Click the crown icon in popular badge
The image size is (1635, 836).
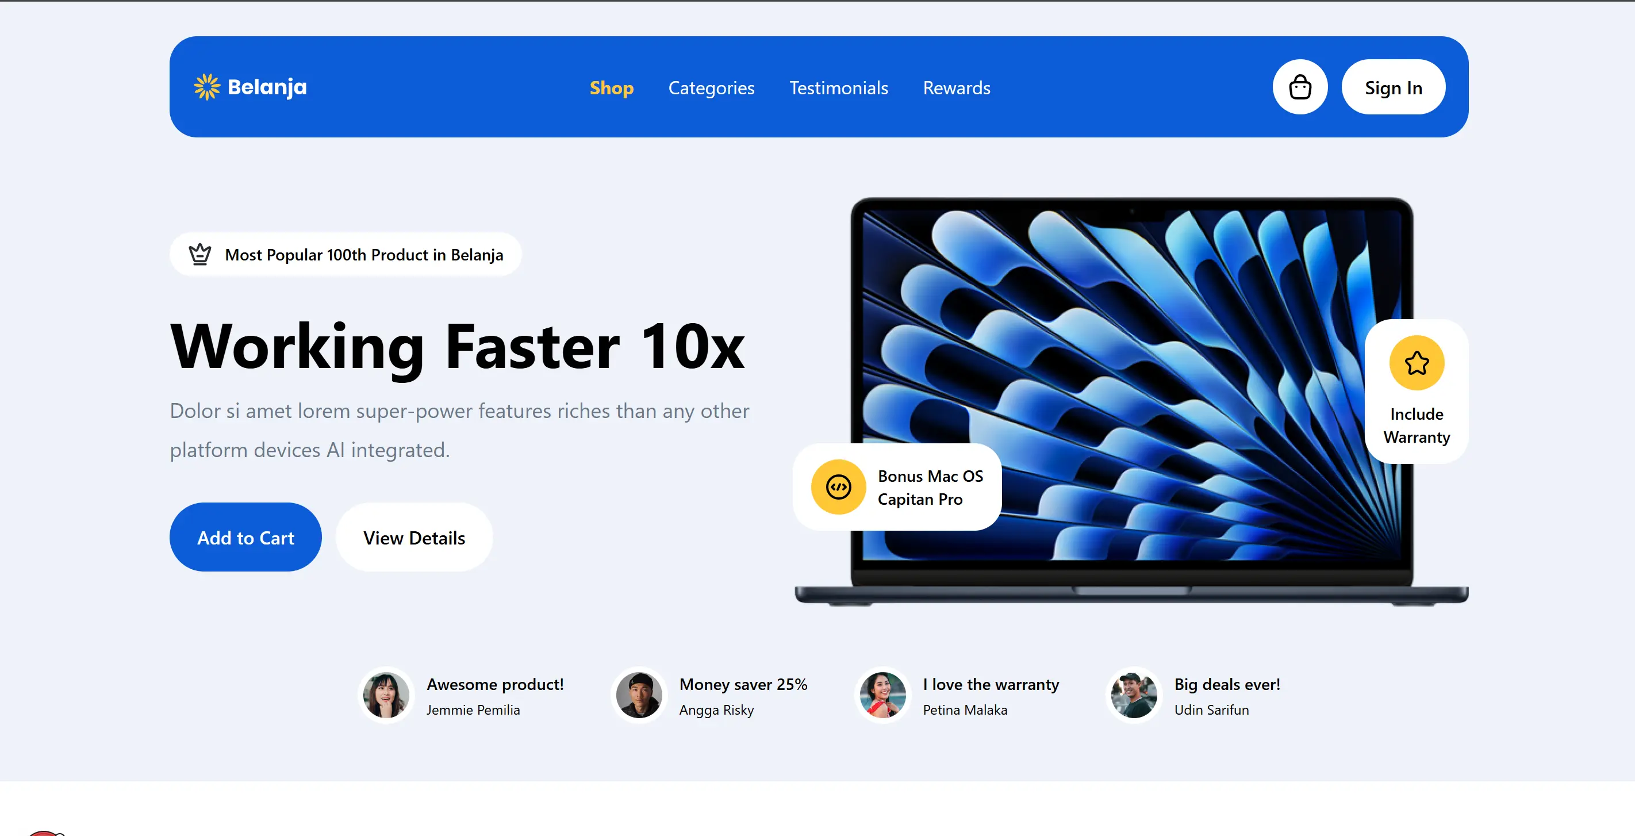click(200, 255)
